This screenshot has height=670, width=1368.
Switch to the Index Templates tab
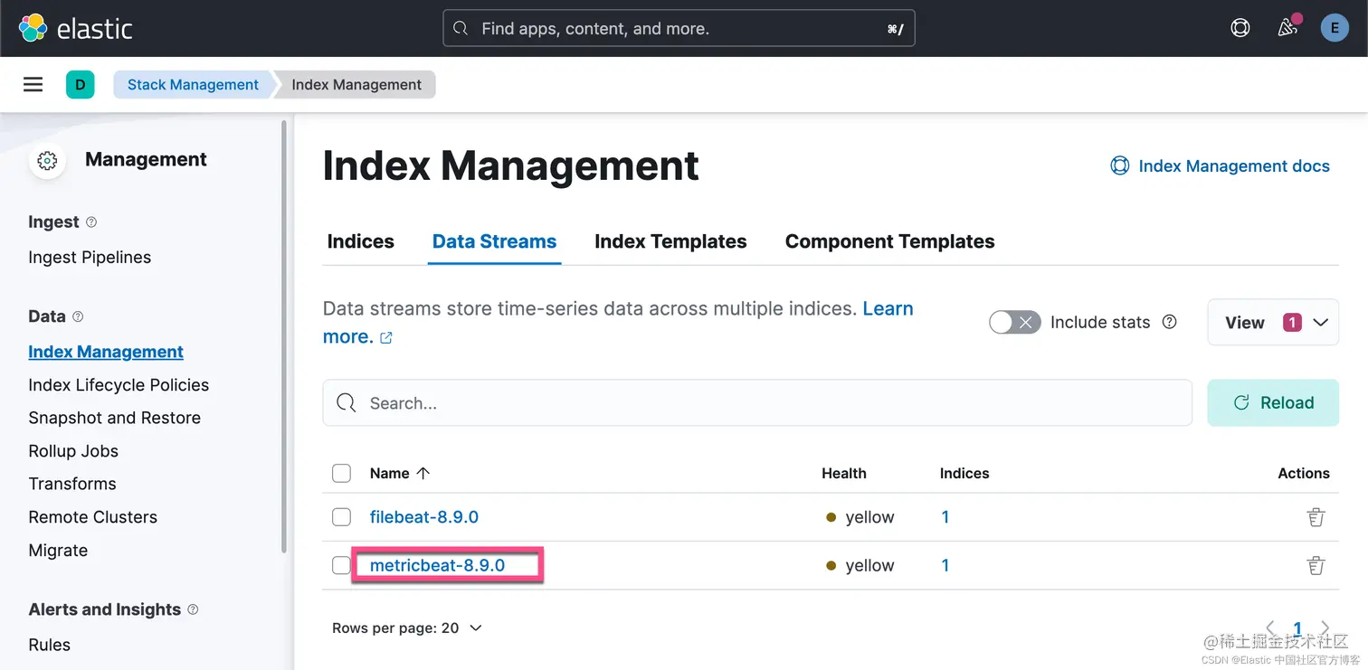[670, 241]
